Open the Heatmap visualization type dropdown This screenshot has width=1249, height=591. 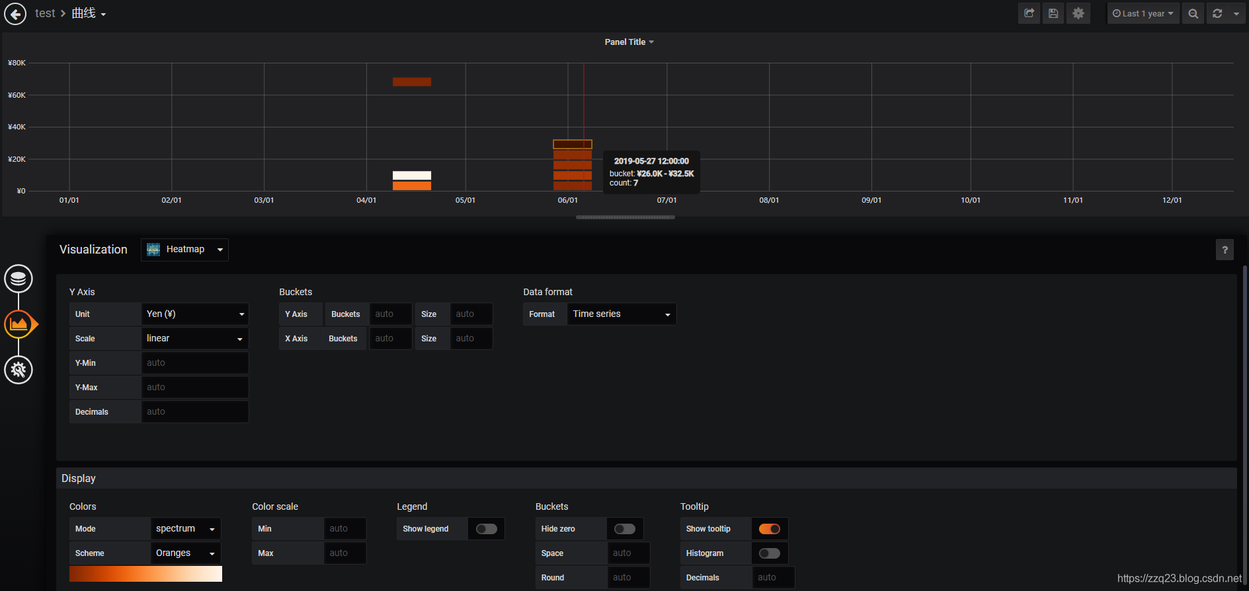pos(184,250)
